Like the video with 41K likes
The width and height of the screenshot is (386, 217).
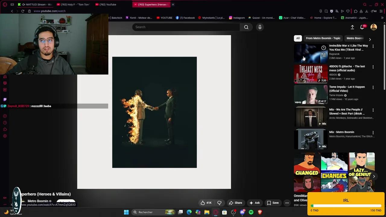point(206,203)
